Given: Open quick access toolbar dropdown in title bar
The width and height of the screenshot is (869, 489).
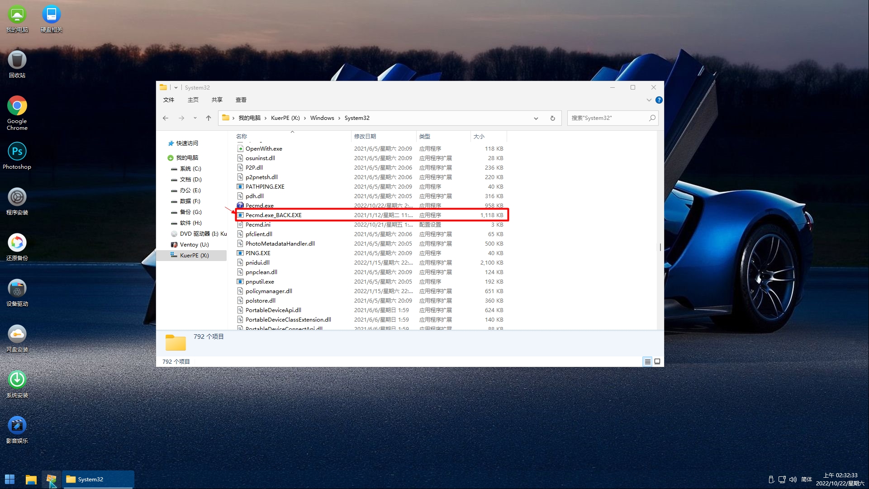Looking at the screenshot, I should click(176, 88).
